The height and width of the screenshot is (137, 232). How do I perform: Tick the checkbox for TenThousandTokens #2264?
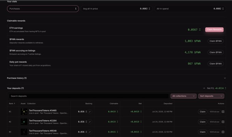tap(223, 122)
